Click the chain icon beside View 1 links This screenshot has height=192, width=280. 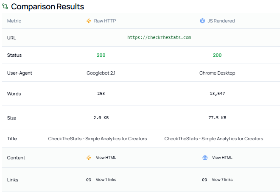point(89,180)
